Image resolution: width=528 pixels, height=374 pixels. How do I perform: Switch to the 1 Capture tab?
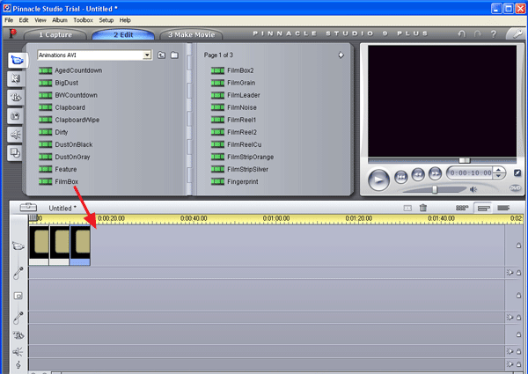click(55, 34)
